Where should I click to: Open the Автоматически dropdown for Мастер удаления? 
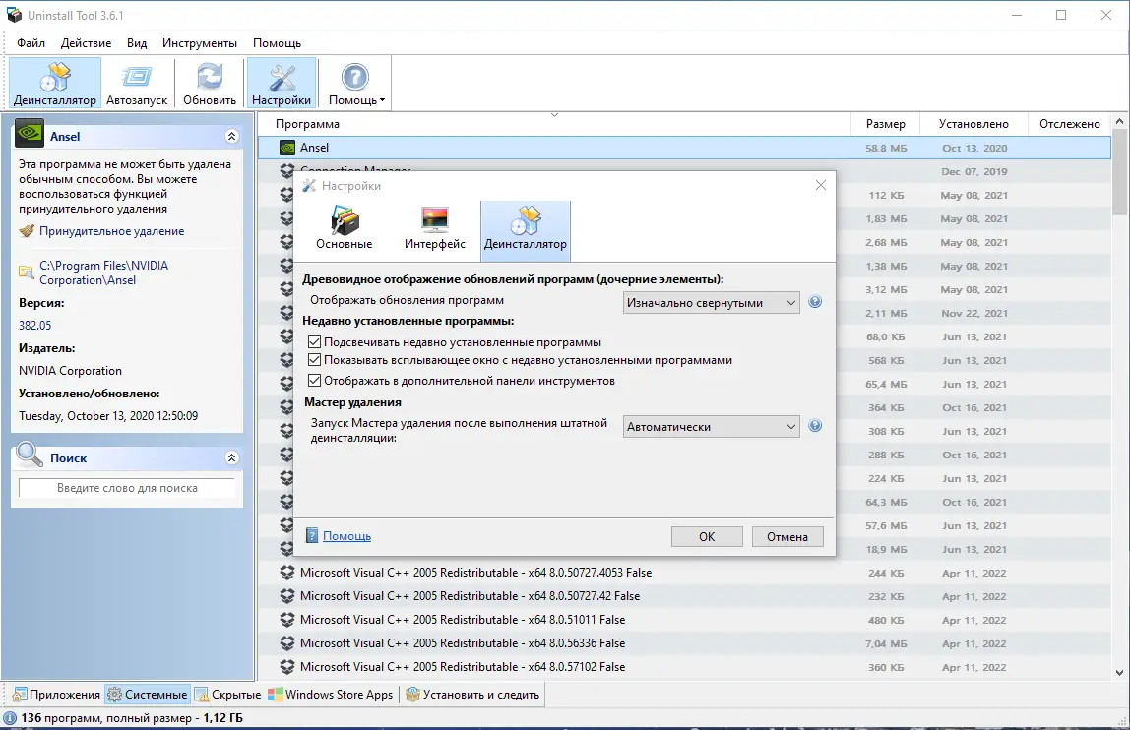(x=712, y=427)
